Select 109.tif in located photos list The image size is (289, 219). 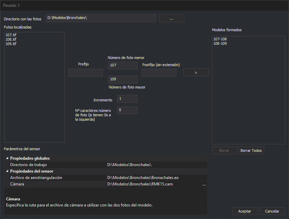11,44
